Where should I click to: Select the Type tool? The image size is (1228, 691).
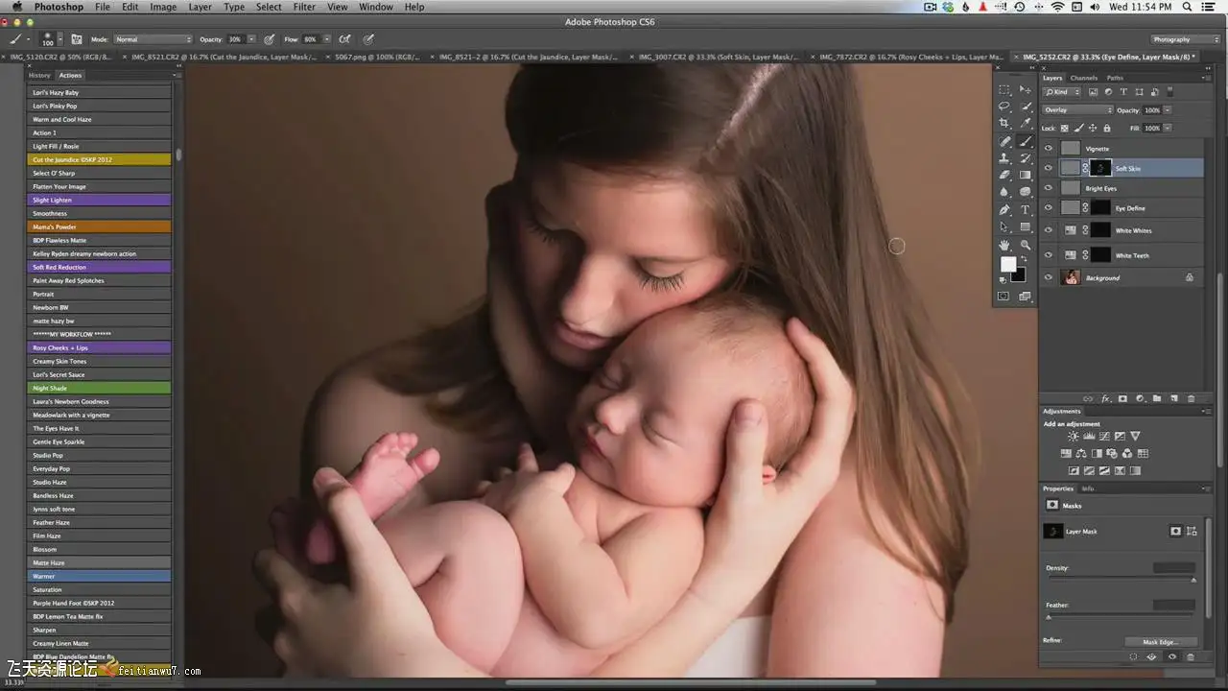[x=1026, y=210]
